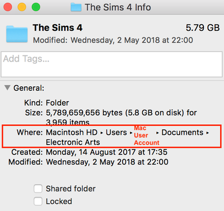Click the arrow after Documents in path

point(207,133)
